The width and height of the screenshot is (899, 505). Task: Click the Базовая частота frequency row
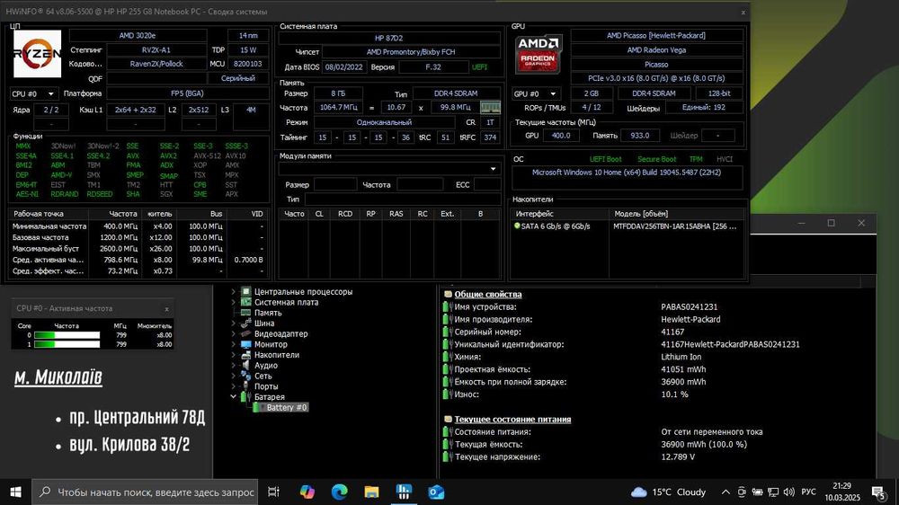[x=138, y=237]
